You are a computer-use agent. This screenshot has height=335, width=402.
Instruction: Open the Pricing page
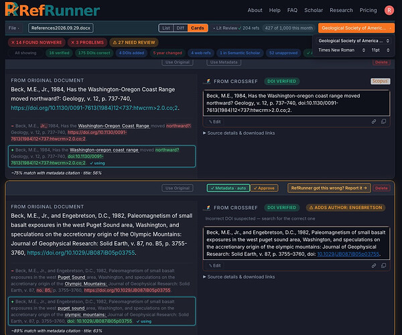point(368,10)
